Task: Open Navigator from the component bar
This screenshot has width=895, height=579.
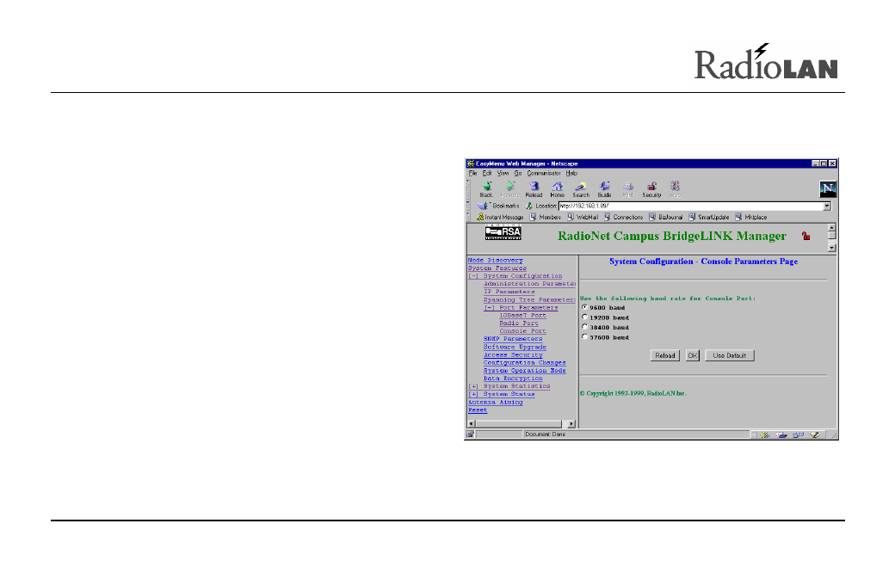Action: coord(765,434)
